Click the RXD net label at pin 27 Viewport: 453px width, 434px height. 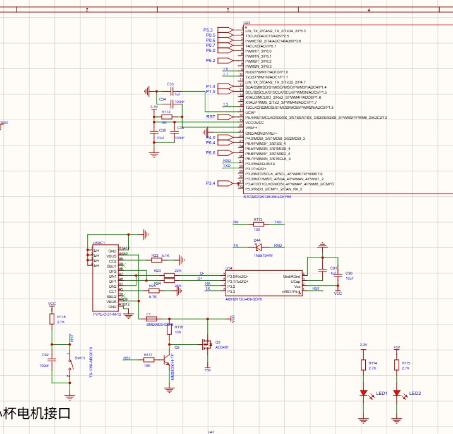pyautogui.click(x=227, y=161)
